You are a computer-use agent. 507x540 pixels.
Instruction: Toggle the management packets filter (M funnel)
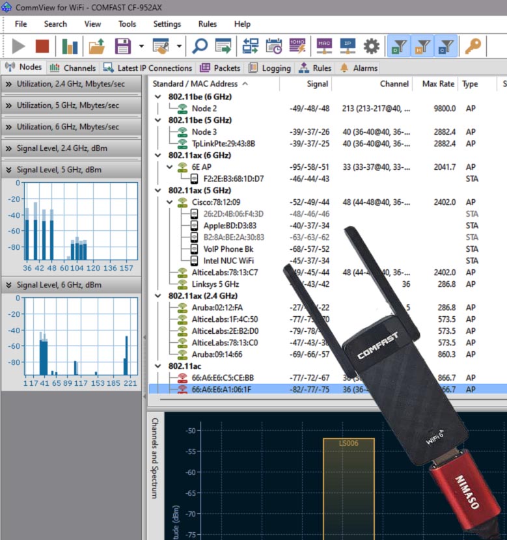[422, 46]
